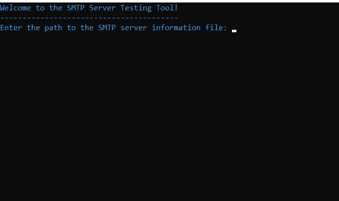Click the empty black terminal area below the prompt
This screenshot has height=201, width=339.
click(x=169, y=117)
